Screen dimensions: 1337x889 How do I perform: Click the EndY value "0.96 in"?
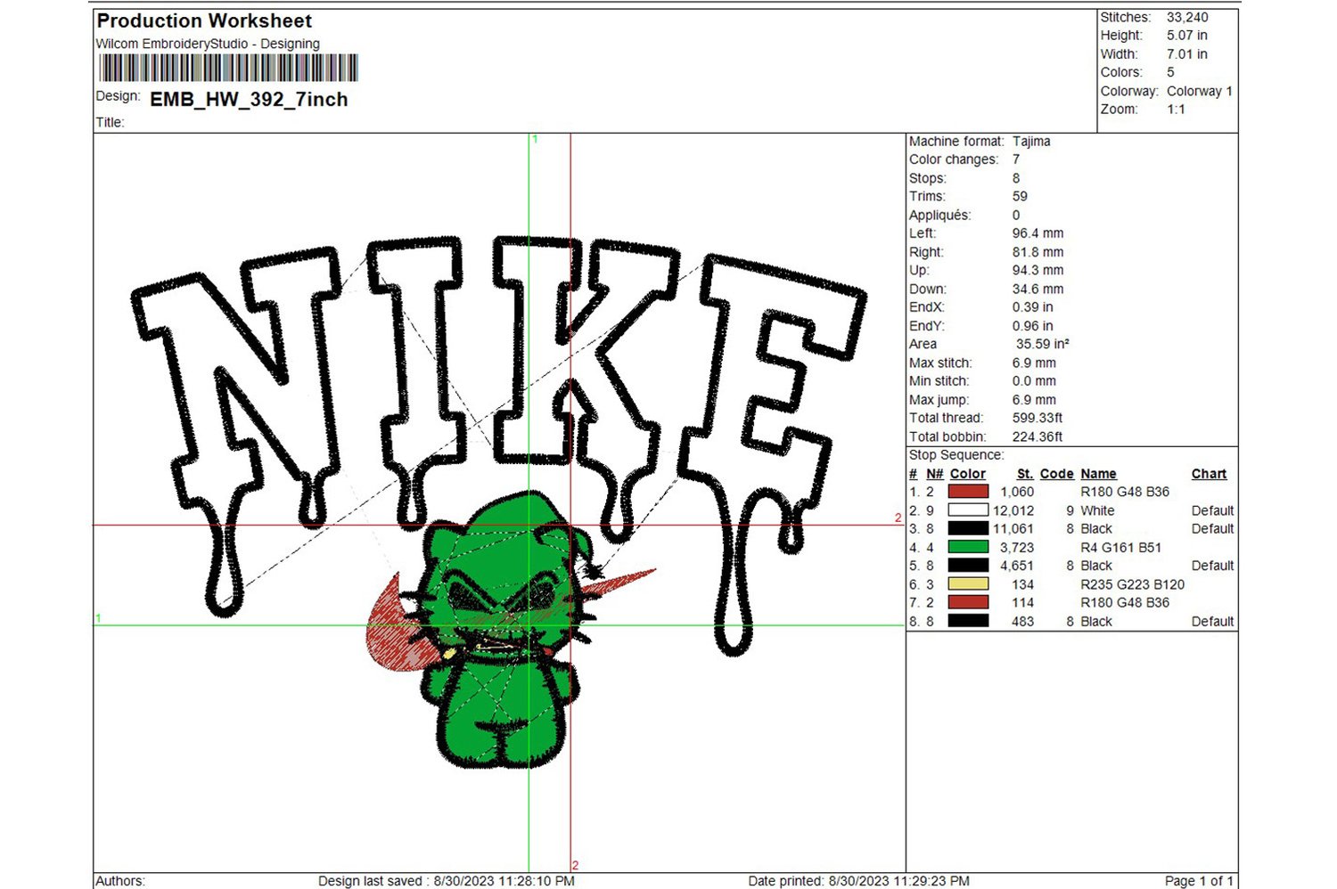tap(1032, 326)
